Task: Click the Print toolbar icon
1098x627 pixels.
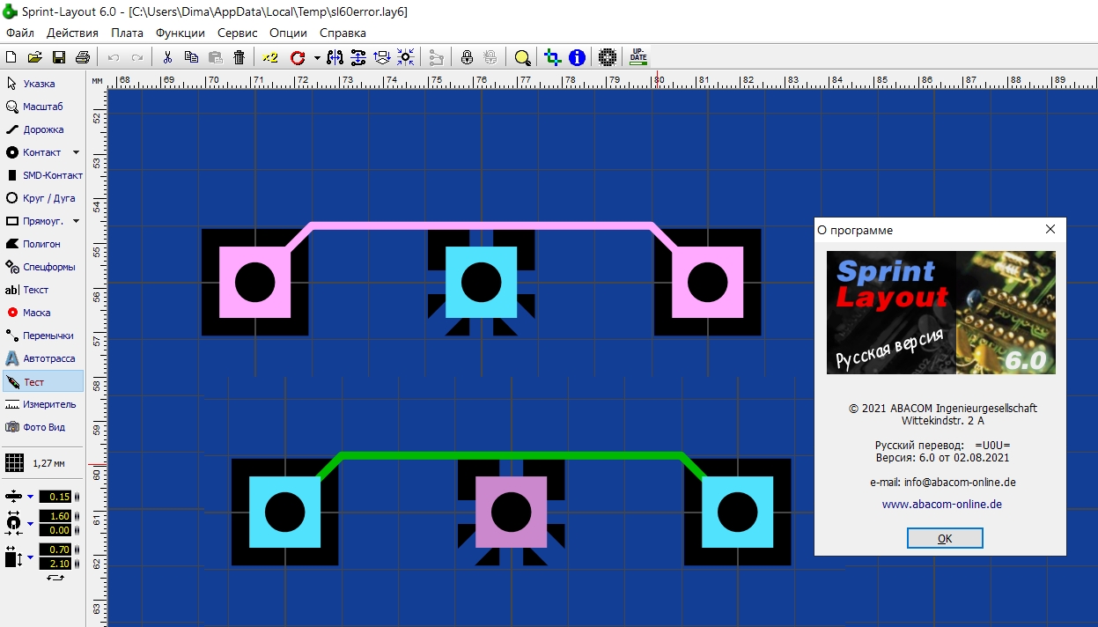Action: pos(83,57)
